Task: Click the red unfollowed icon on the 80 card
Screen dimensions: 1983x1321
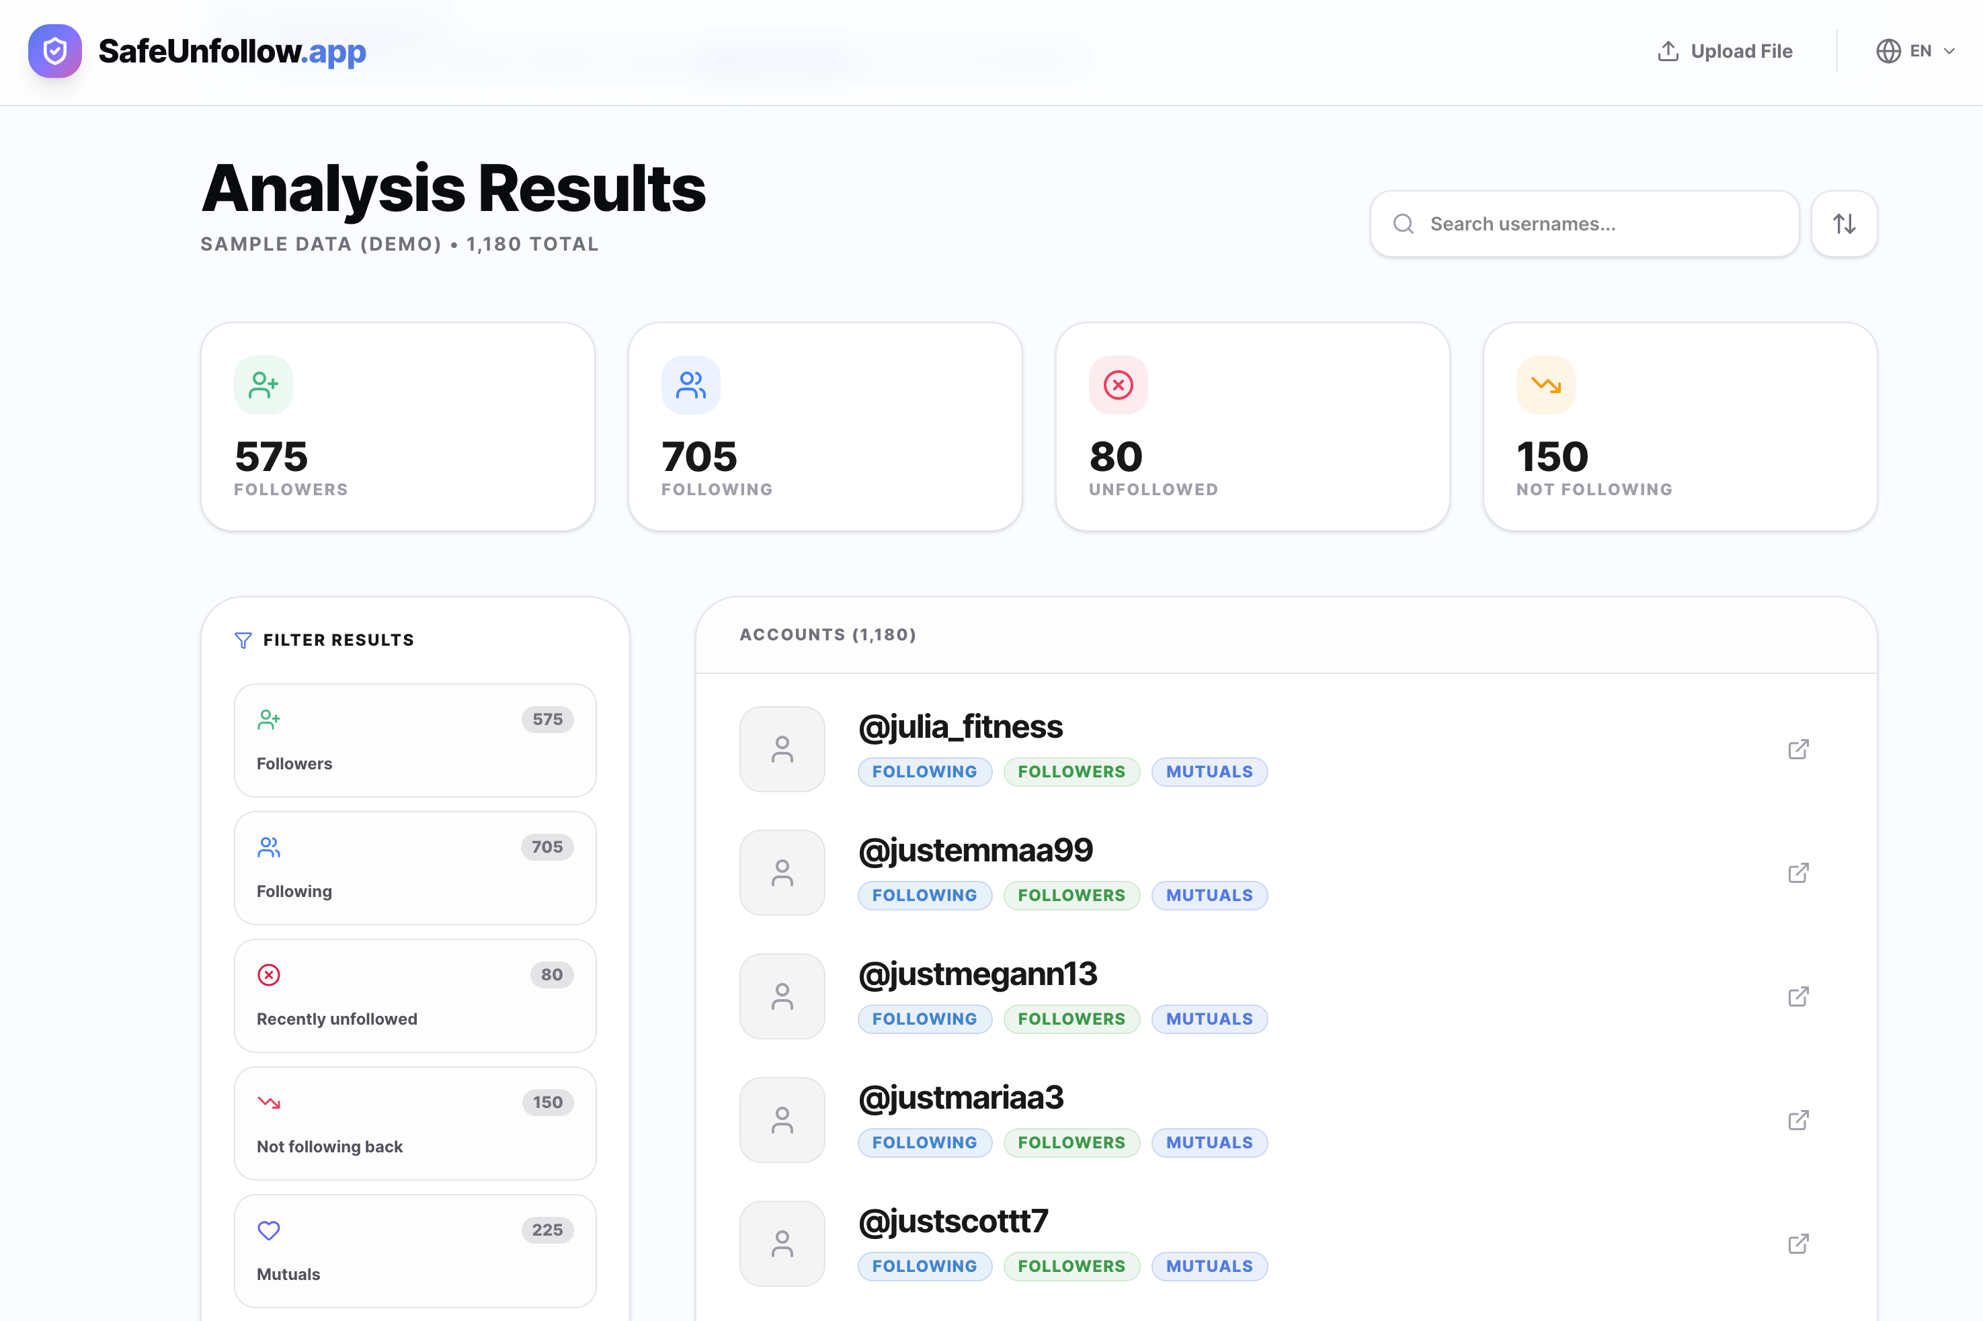Action: coord(1117,384)
